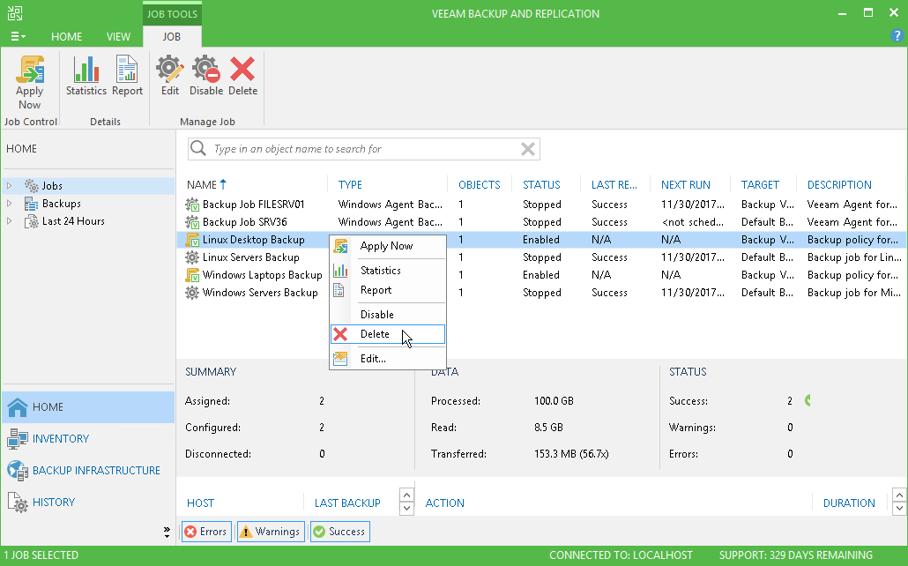Select the Backup Job FILESRV01 row
The image size is (908, 566).
coord(542,204)
